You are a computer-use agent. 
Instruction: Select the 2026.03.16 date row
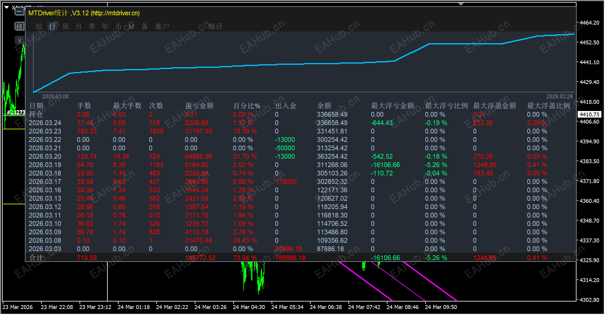pyautogui.click(x=45, y=190)
